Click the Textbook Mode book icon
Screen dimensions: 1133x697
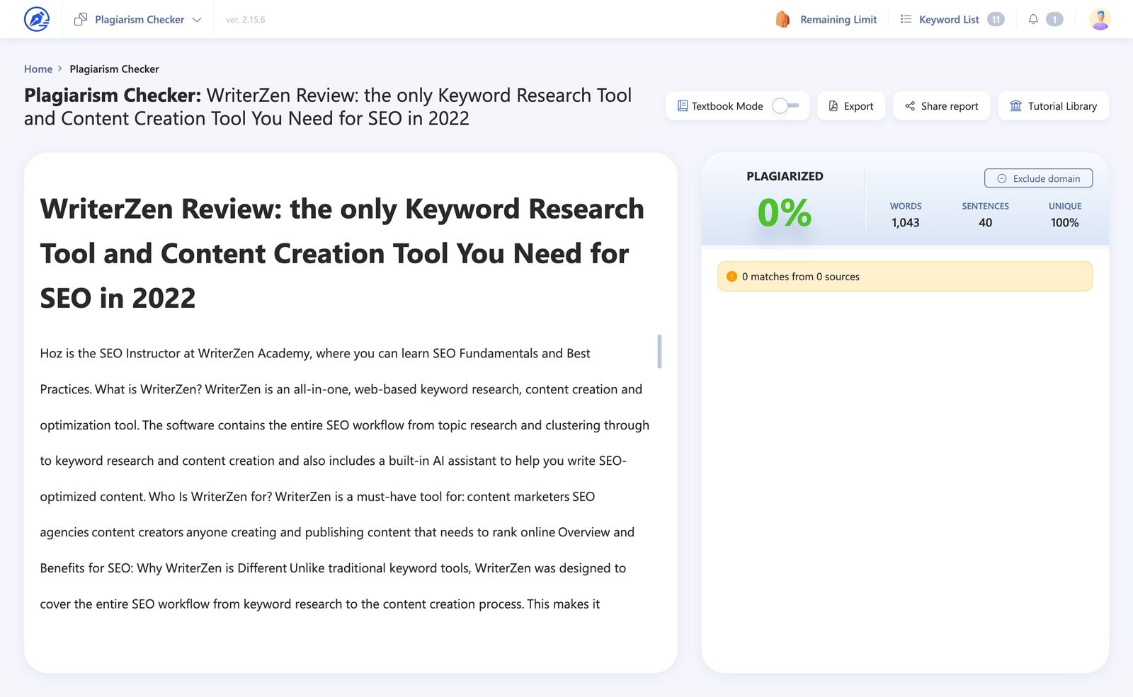[683, 105]
